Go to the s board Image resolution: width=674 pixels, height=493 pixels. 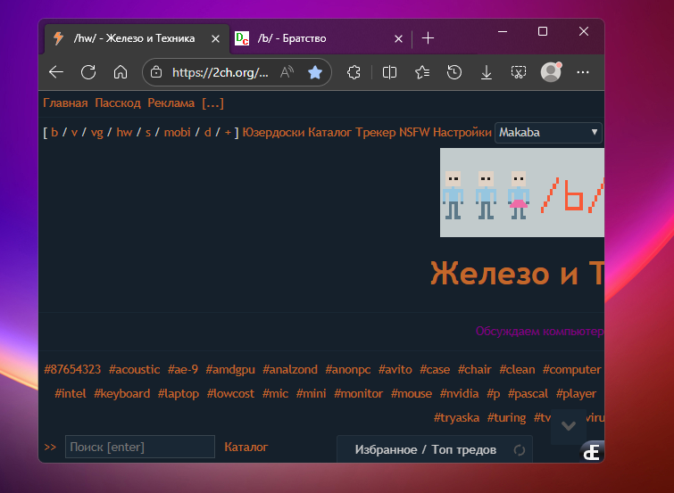click(148, 132)
